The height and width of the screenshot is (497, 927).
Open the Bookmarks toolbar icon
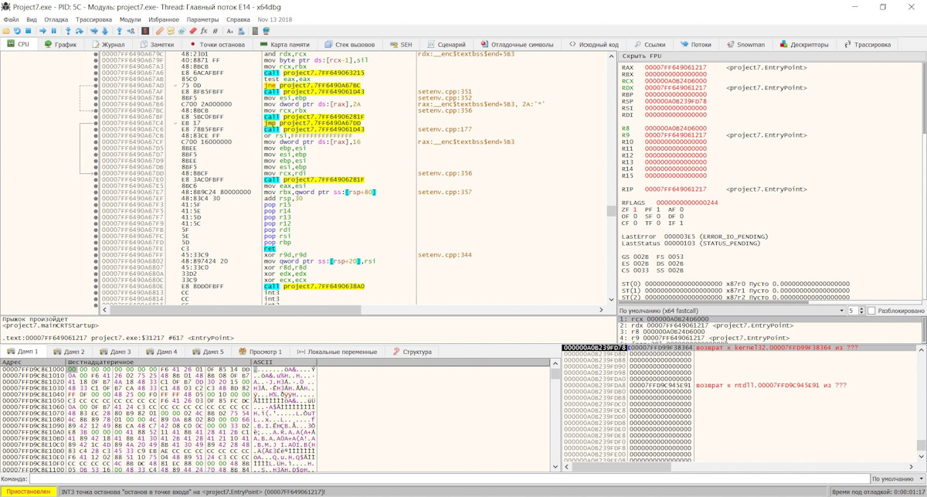[x=192, y=31]
